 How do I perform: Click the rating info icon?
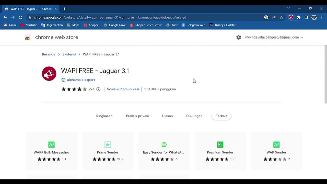tap(98, 89)
